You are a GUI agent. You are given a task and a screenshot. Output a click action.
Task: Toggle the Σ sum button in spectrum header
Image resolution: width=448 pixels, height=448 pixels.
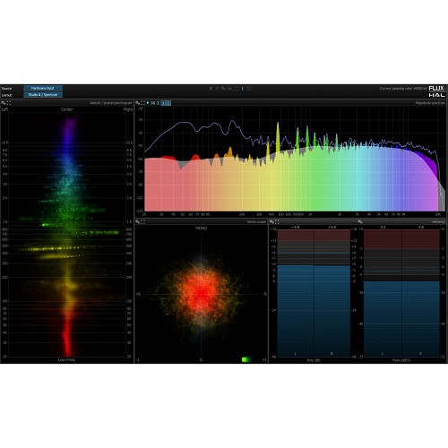pyautogui.click(x=158, y=103)
